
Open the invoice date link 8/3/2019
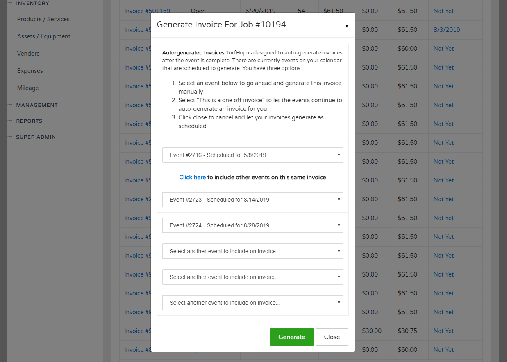pos(446,29)
